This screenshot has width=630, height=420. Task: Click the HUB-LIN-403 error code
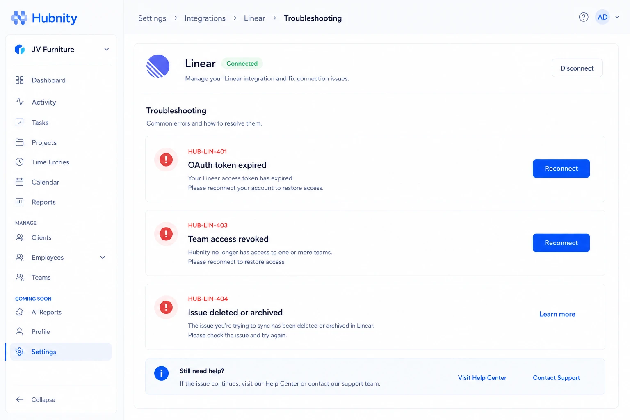208,225
